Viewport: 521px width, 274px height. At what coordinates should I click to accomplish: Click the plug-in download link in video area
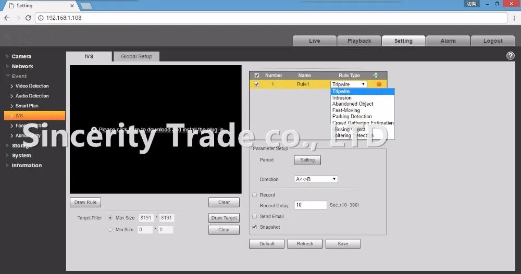click(x=161, y=130)
